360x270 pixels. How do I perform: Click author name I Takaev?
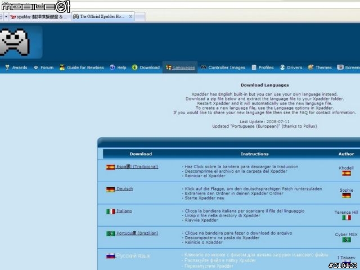pos(346,258)
